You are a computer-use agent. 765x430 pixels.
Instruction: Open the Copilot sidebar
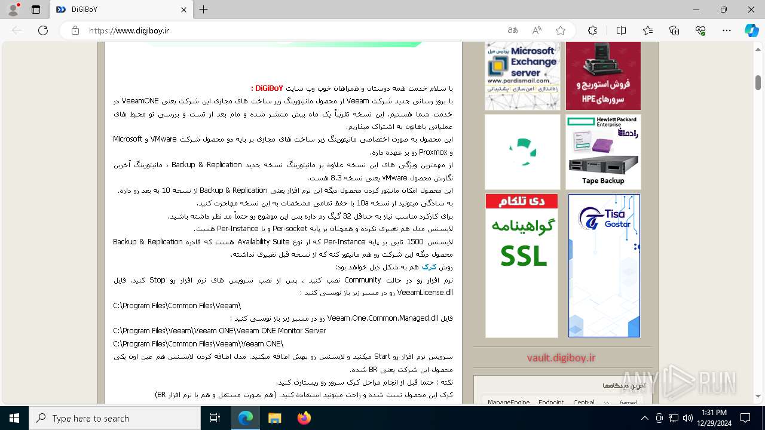click(x=751, y=30)
